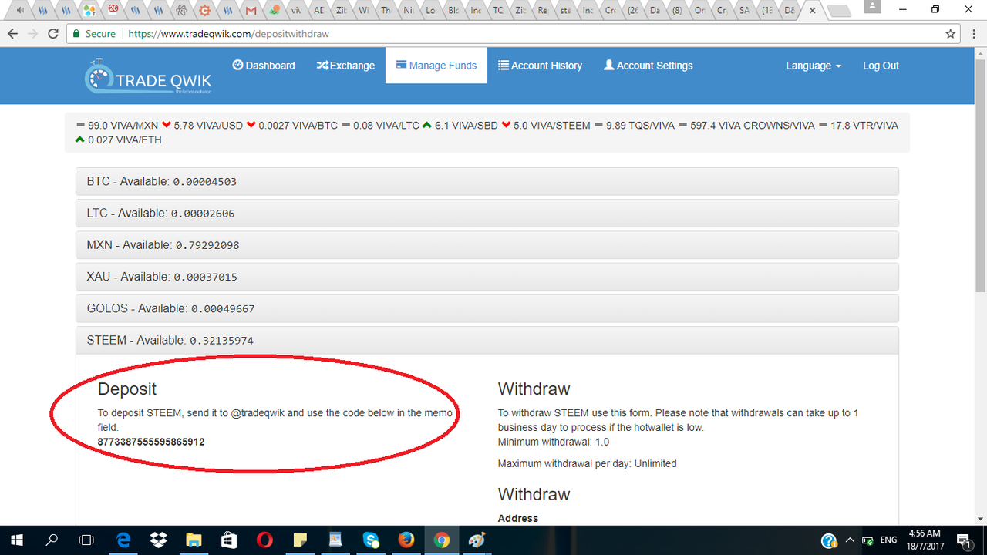
Task: Switch to the tab with the orange gear icon
Action: (x=204, y=11)
